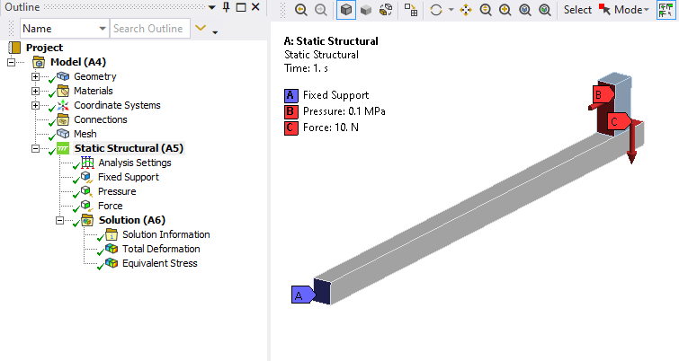Click the A Fixed Support tag on beam
This screenshot has width=679, height=361.
point(303,295)
